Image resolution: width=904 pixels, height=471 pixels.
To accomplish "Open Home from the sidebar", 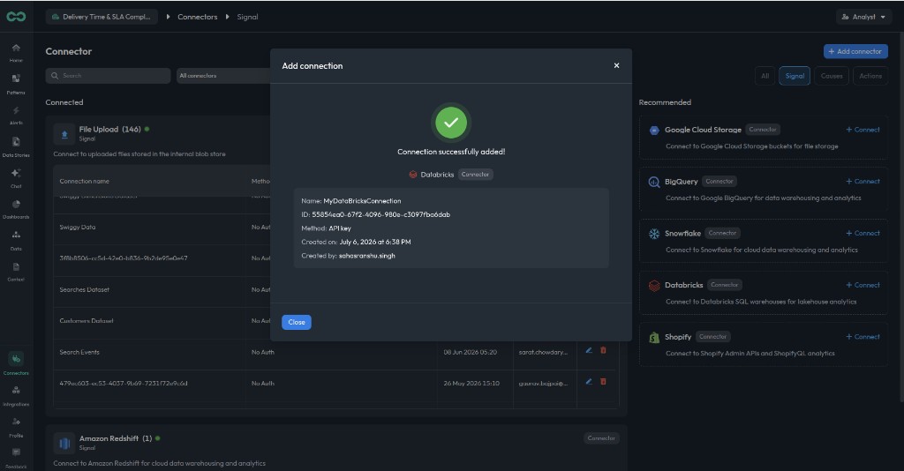I will coord(16,52).
